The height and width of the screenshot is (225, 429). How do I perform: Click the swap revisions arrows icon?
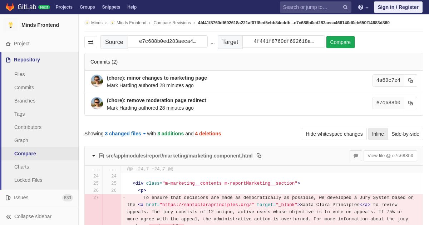pyautogui.click(x=91, y=42)
